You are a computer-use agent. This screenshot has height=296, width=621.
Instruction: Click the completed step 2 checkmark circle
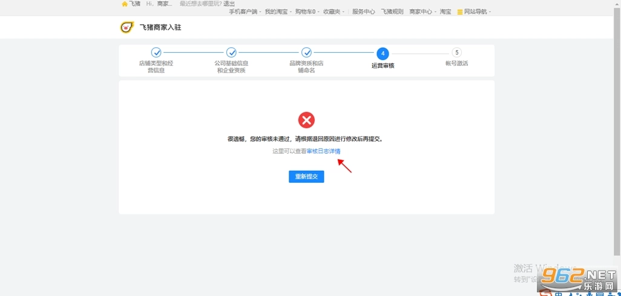tap(231, 53)
